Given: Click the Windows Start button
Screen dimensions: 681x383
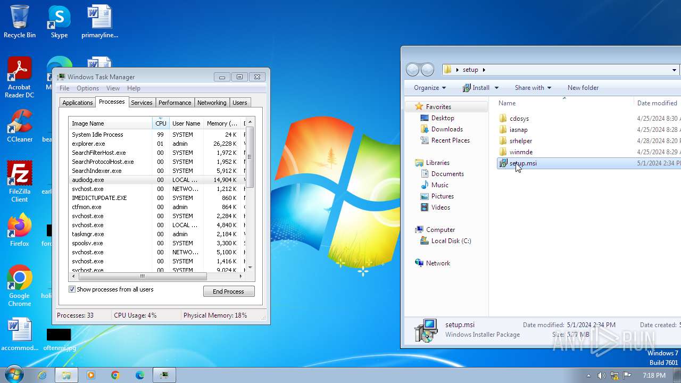Looking at the screenshot, I should pyautogui.click(x=13, y=375).
